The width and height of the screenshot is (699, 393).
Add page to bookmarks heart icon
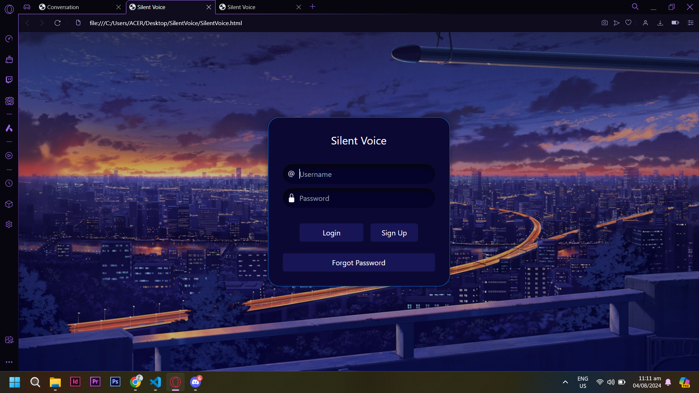[628, 23]
